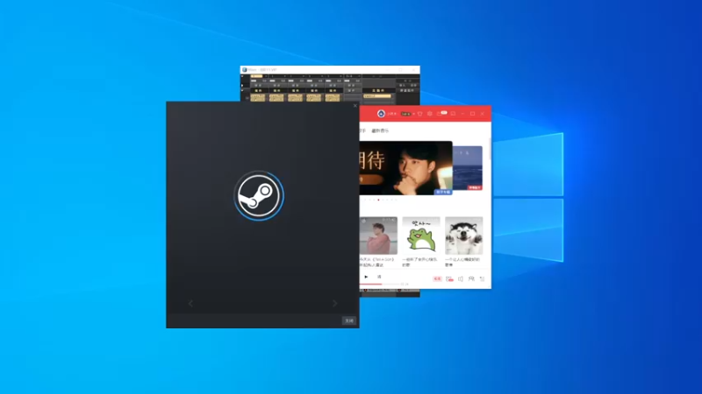The height and width of the screenshot is (394, 702).
Task: Open the featured banner showing the man's portrait
Action: click(405, 168)
